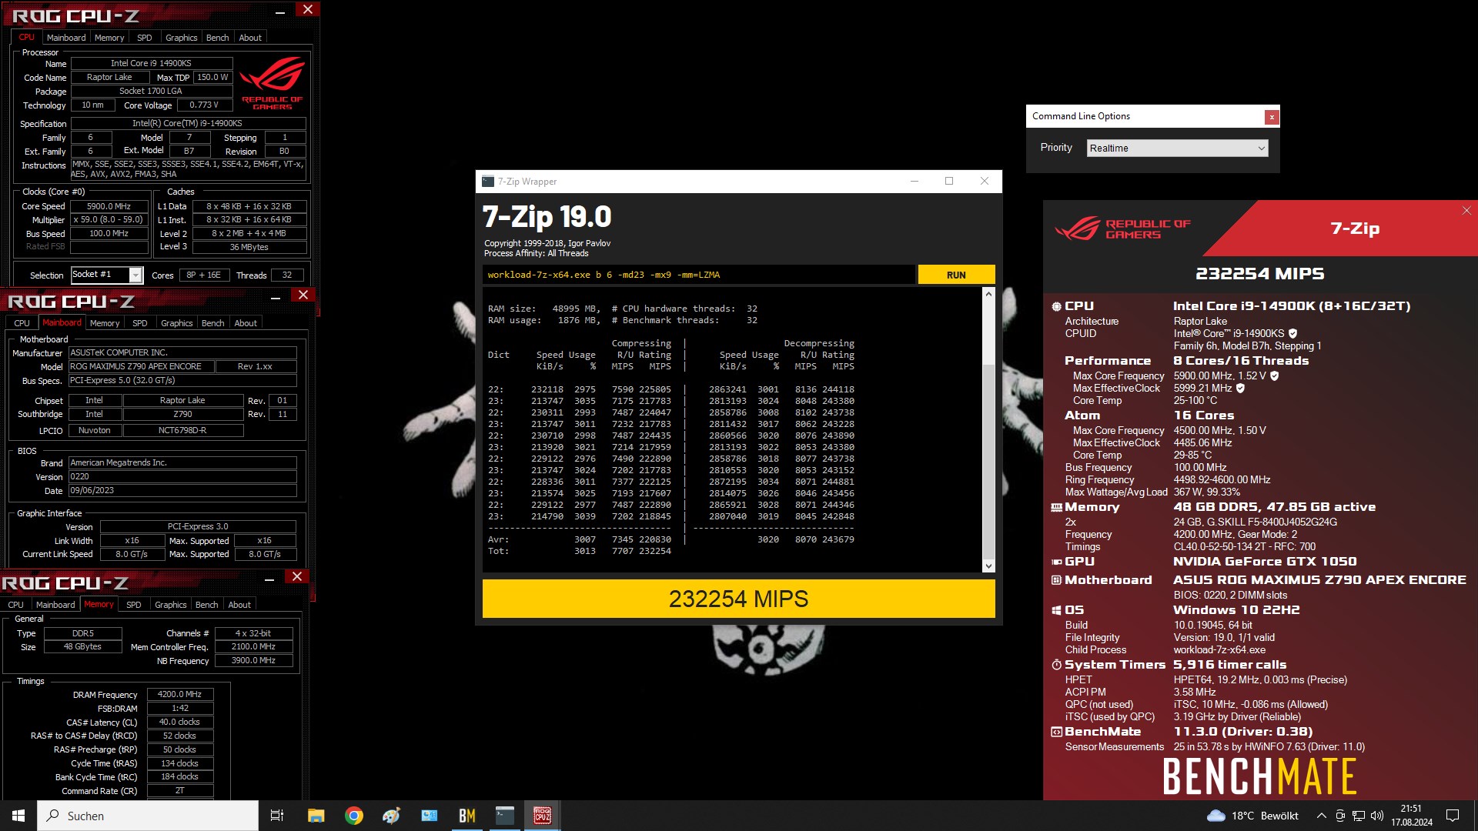Screen dimensions: 1478x831
Task: Click the ROG logo in CPU-Z CPU tab
Action: [x=273, y=85]
